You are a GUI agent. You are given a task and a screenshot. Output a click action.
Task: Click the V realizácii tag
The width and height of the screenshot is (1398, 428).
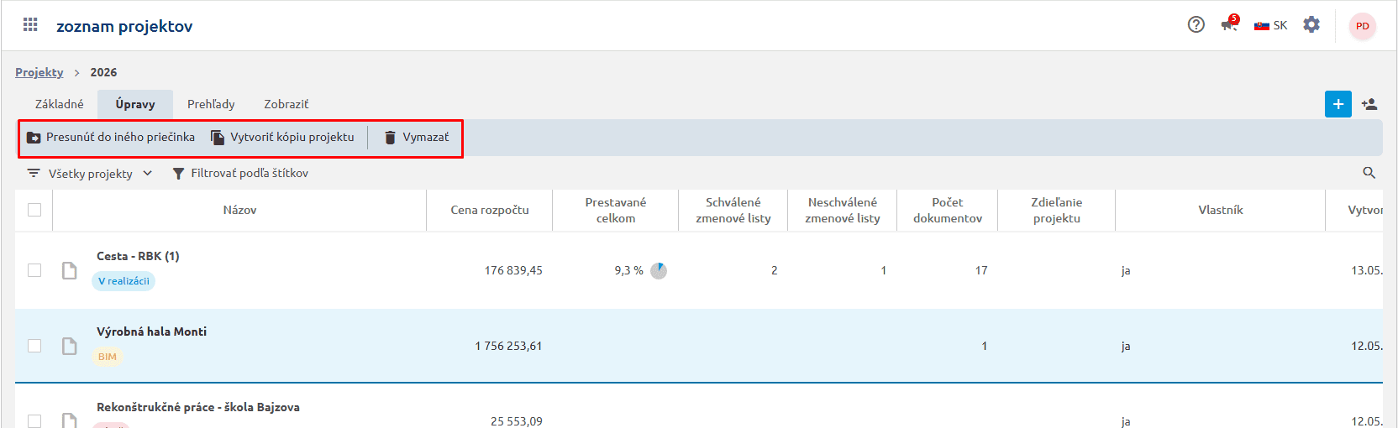[x=124, y=281]
